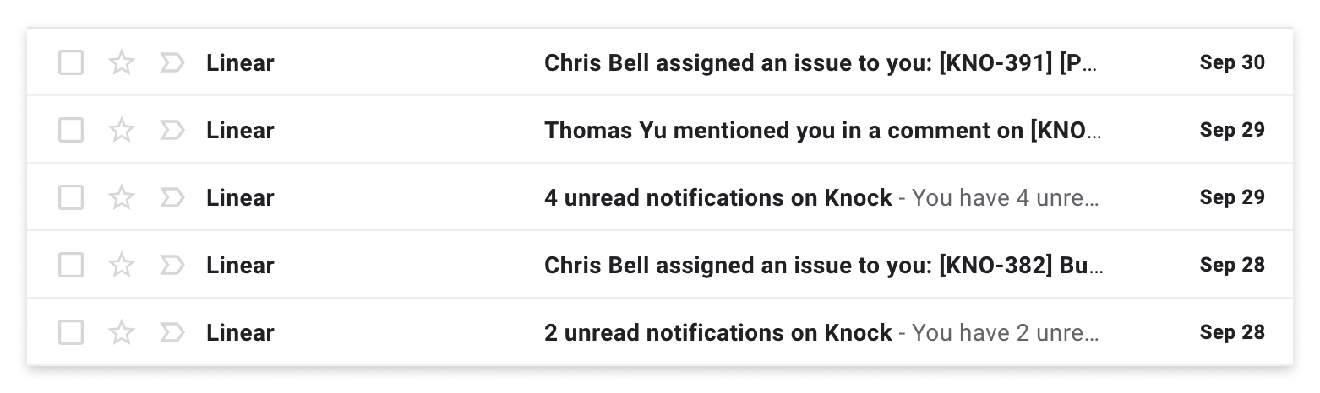
Task: Click the Linear sender name on the top email
Action: (x=240, y=62)
